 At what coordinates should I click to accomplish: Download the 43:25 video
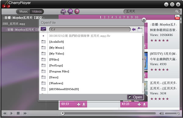[x=144, y=104]
